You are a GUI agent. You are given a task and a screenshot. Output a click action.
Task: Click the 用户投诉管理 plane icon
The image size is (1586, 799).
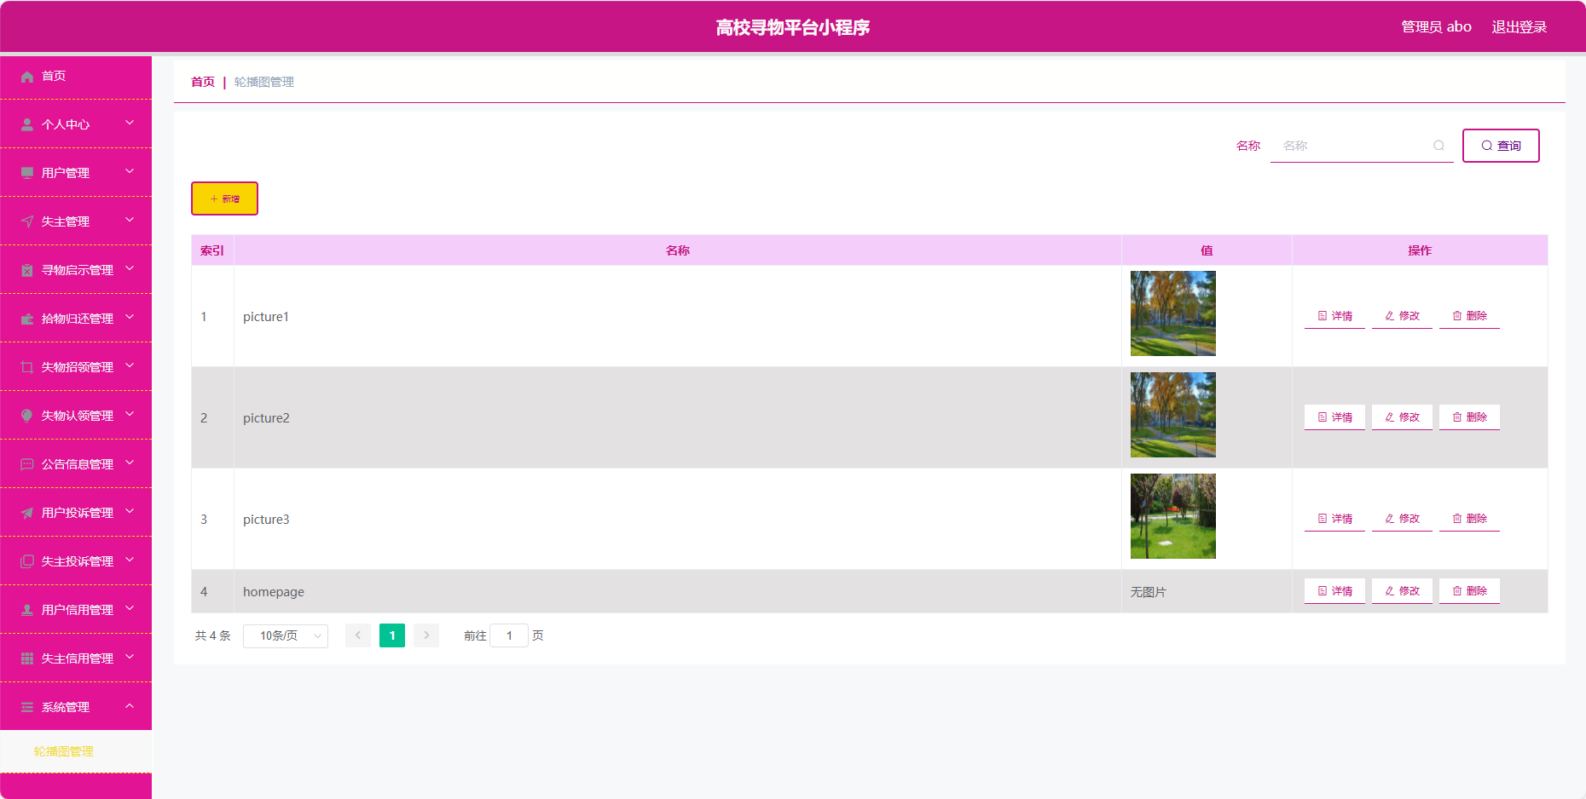(27, 513)
